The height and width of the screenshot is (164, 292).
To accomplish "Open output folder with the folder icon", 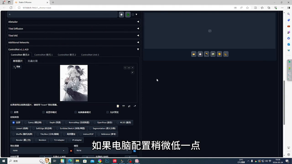I will coord(193,54).
